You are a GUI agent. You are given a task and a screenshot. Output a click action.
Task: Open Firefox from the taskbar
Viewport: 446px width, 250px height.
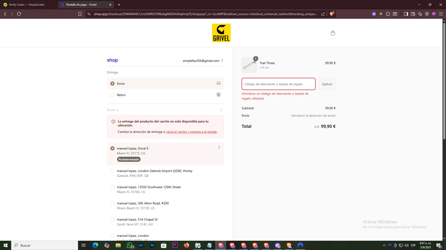coord(186,245)
